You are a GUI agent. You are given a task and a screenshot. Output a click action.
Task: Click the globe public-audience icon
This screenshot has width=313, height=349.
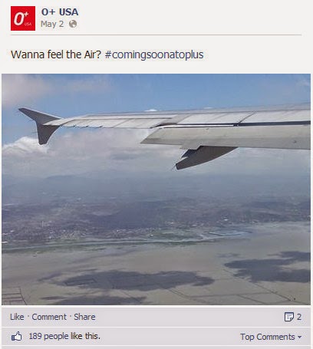click(73, 24)
